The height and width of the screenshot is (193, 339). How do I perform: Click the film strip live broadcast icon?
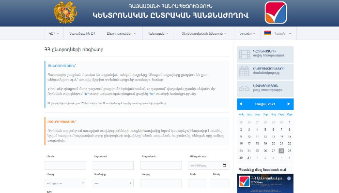tap(245, 54)
